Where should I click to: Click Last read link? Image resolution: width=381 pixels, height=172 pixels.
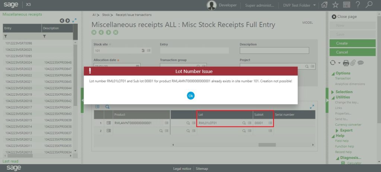pos(10,161)
